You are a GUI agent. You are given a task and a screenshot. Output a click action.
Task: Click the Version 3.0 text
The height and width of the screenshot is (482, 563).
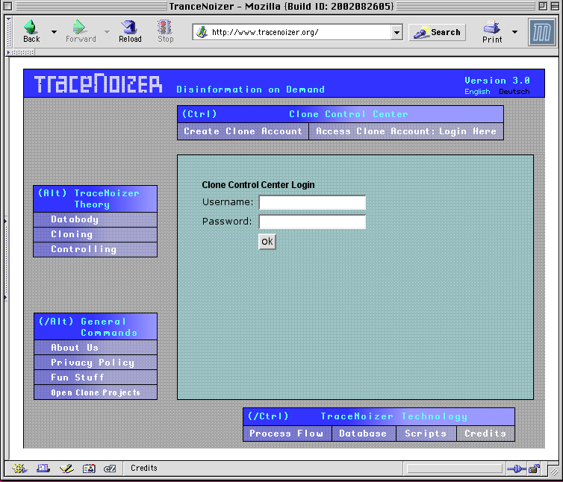click(497, 81)
